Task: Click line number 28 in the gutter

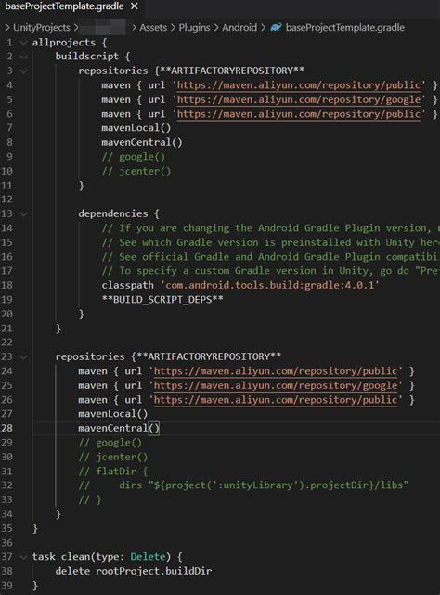Action: (6, 428)
